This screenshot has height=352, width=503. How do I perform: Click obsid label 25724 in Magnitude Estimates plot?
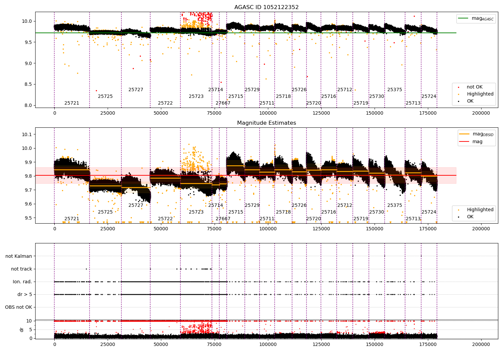[429, 212]
